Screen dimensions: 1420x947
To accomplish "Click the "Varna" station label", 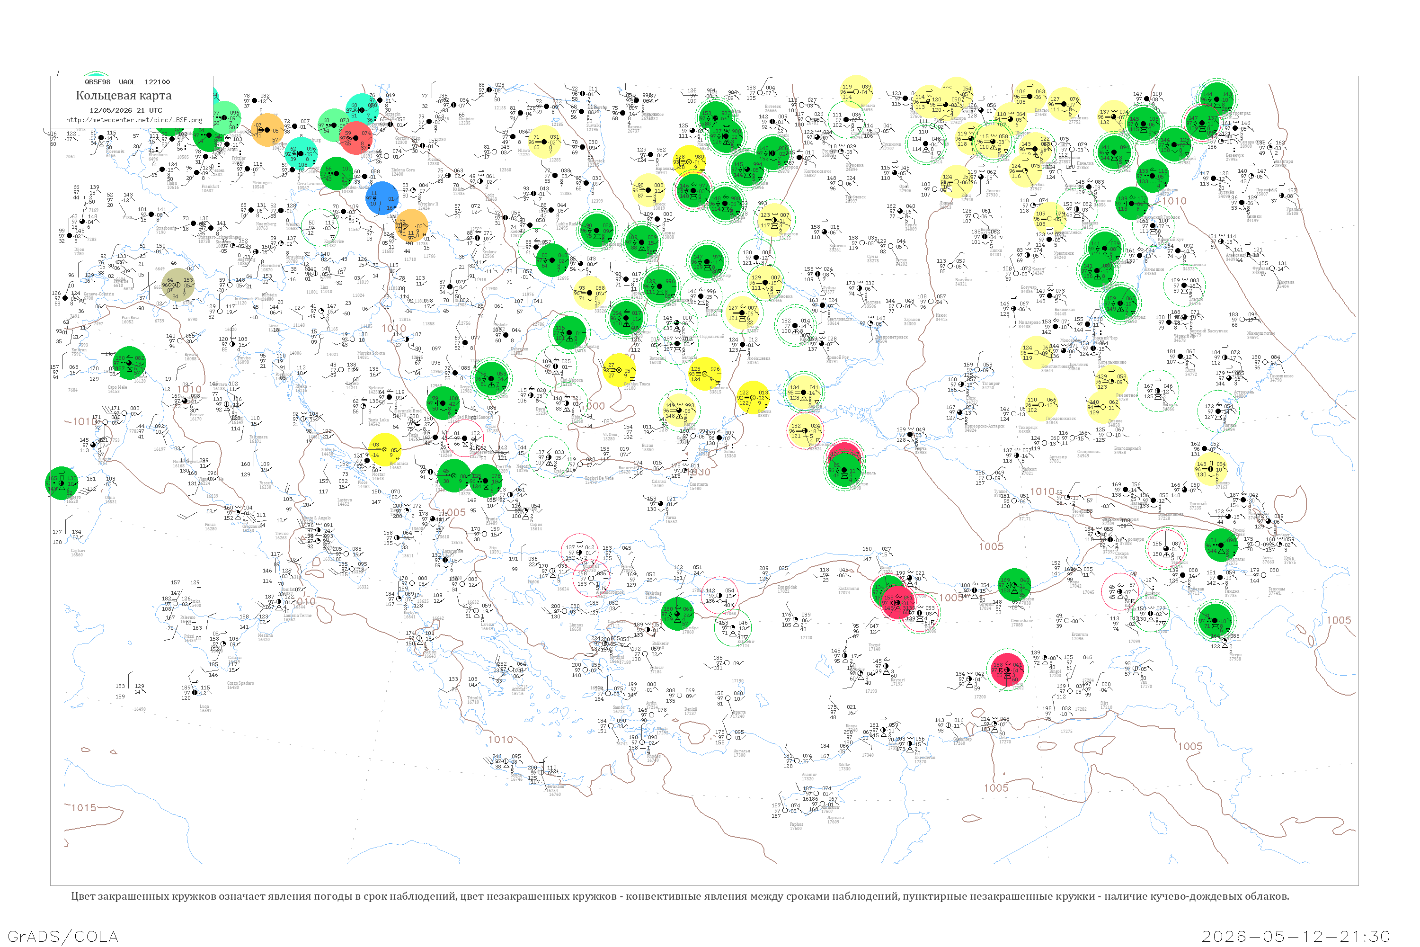I will [x=671, y=518].
